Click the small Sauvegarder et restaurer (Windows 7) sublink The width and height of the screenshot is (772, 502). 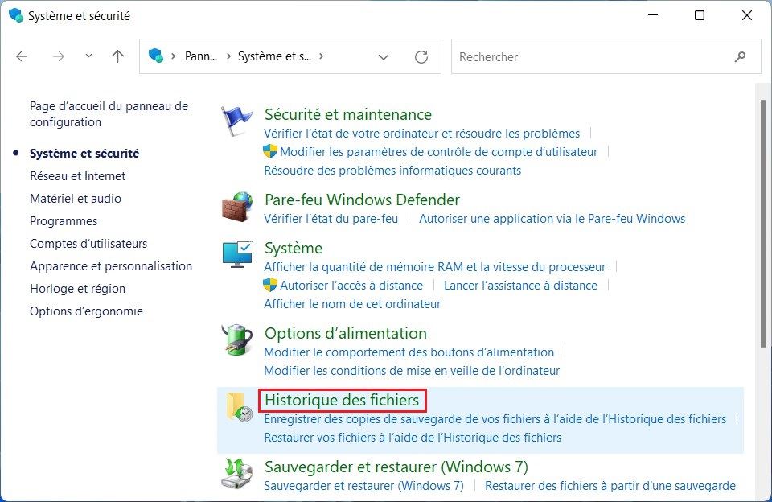(x=363, y=486)
